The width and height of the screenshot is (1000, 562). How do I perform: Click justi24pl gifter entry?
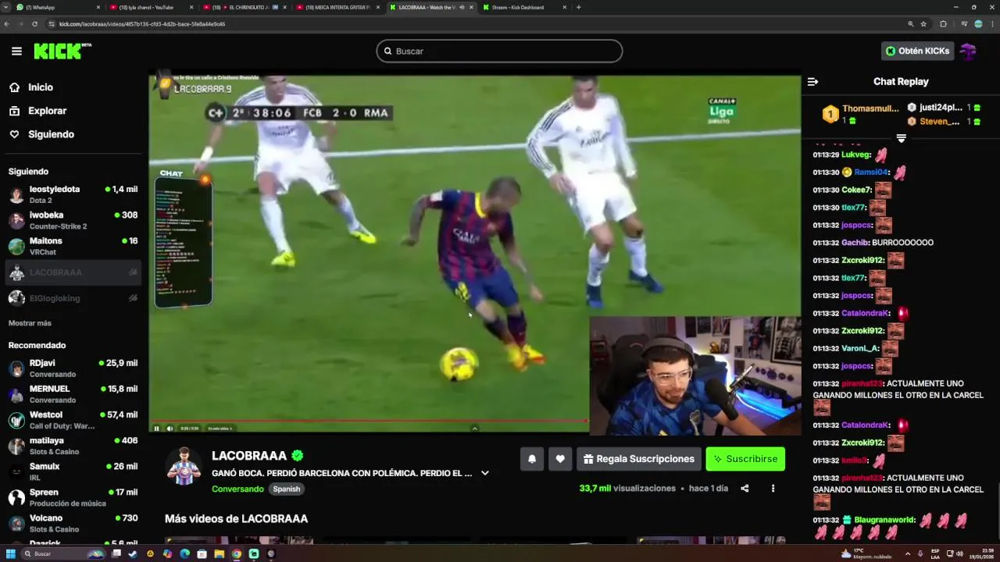pyautogui.click(x=944, y=108)
